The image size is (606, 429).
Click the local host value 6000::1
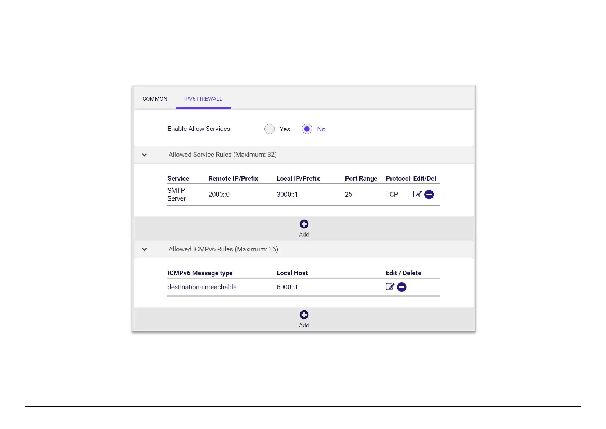287,287
